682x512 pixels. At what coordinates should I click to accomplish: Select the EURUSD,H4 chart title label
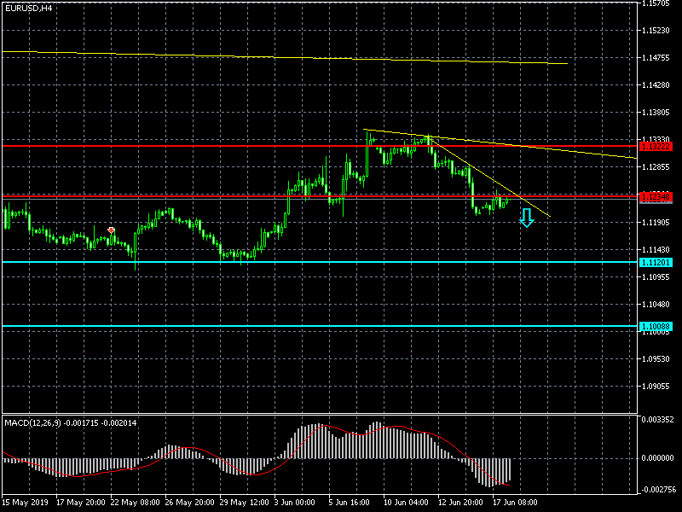coord(29,8)
